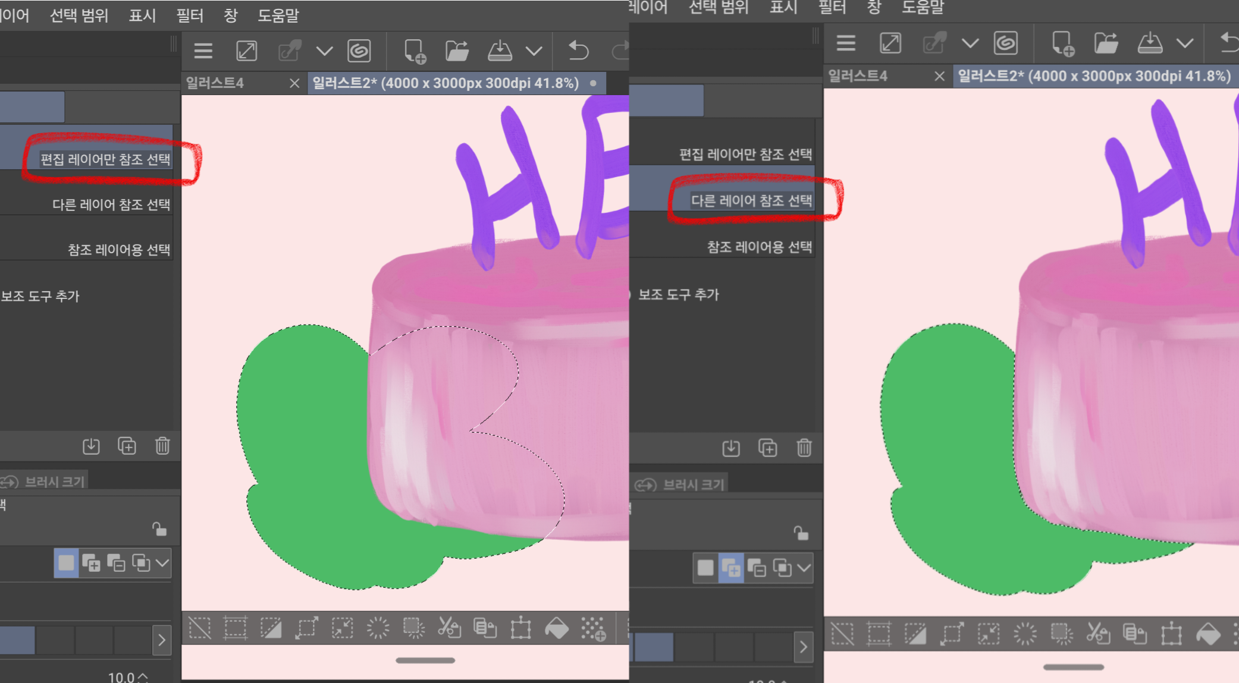
Task: Open dropdown arrow beside save icon, left toolbar
Action: (x=534, y=51)
